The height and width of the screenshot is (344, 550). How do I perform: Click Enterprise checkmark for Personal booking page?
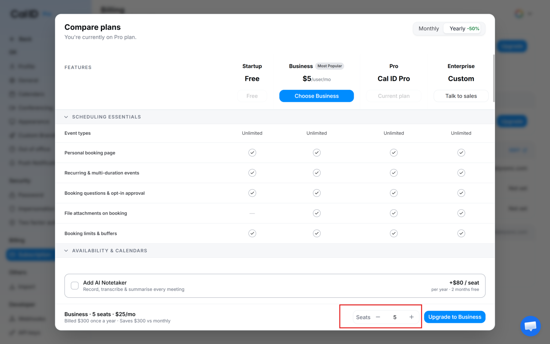click(461, 153)
